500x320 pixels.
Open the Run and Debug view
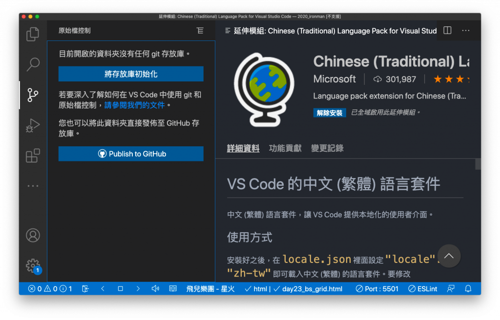point(33,125)
